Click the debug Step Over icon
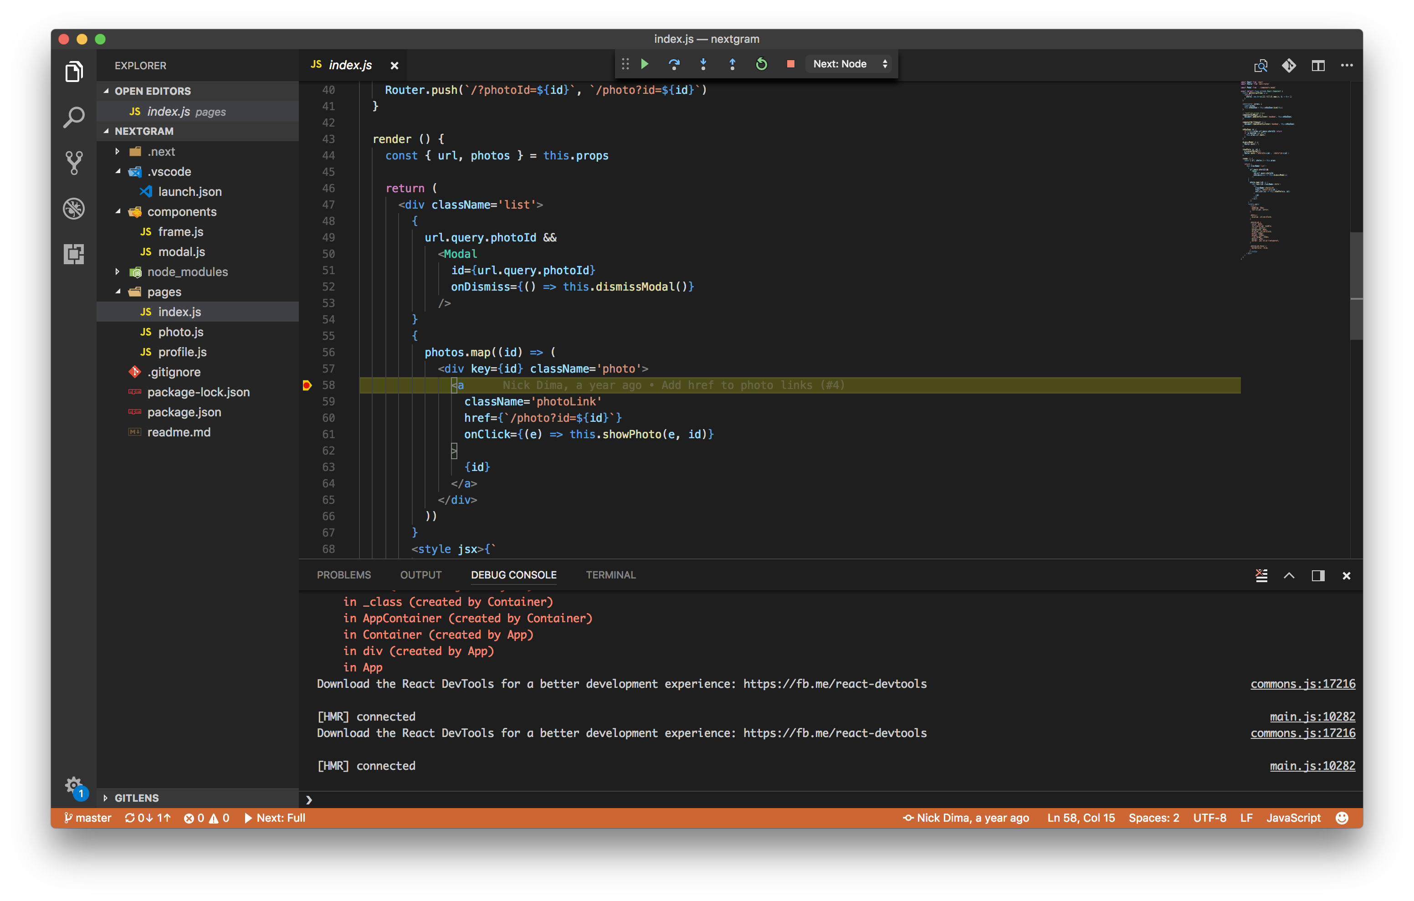The image size is (1414, 901). (674, 64)
